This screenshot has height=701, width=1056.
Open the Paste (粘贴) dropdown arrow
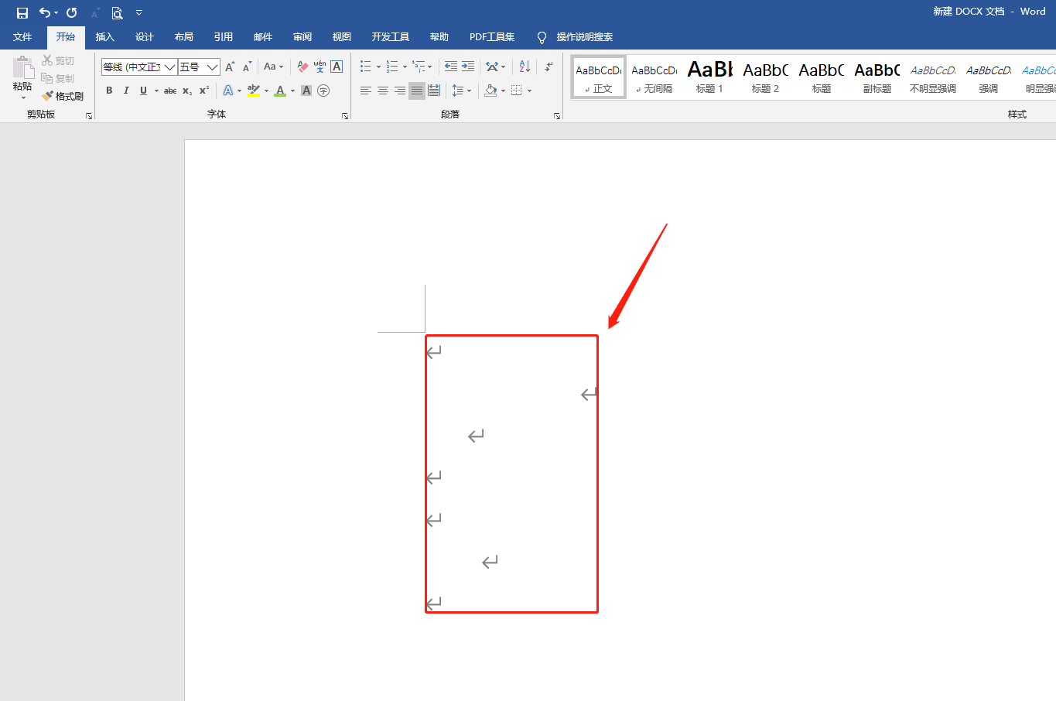tap(22, 97)
